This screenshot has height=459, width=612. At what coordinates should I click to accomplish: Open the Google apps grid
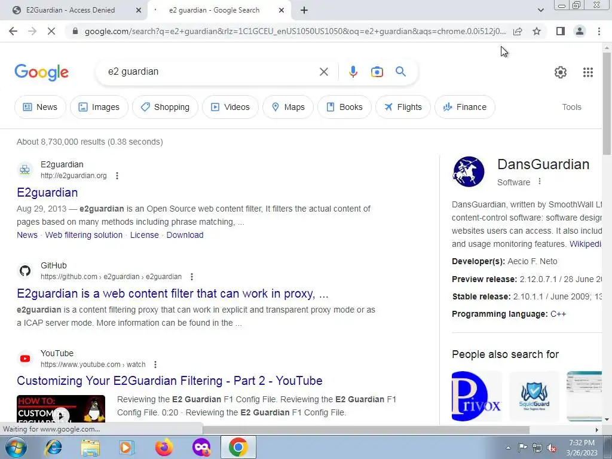click(588, 72)
